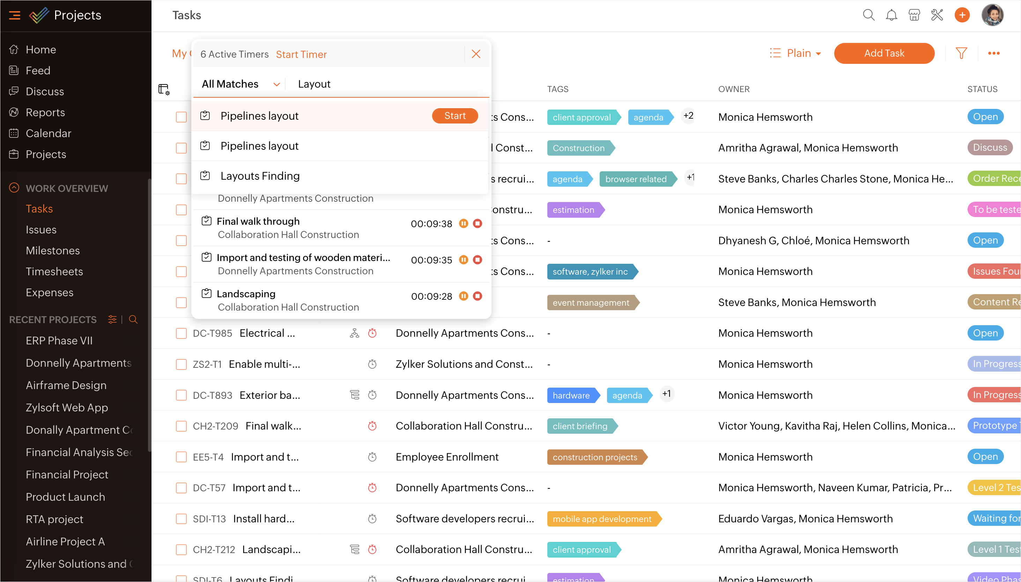This screenshot has height=582, width=1021.
Task: Pause the Landscaping timer
Action: click(x=463, y=296)
